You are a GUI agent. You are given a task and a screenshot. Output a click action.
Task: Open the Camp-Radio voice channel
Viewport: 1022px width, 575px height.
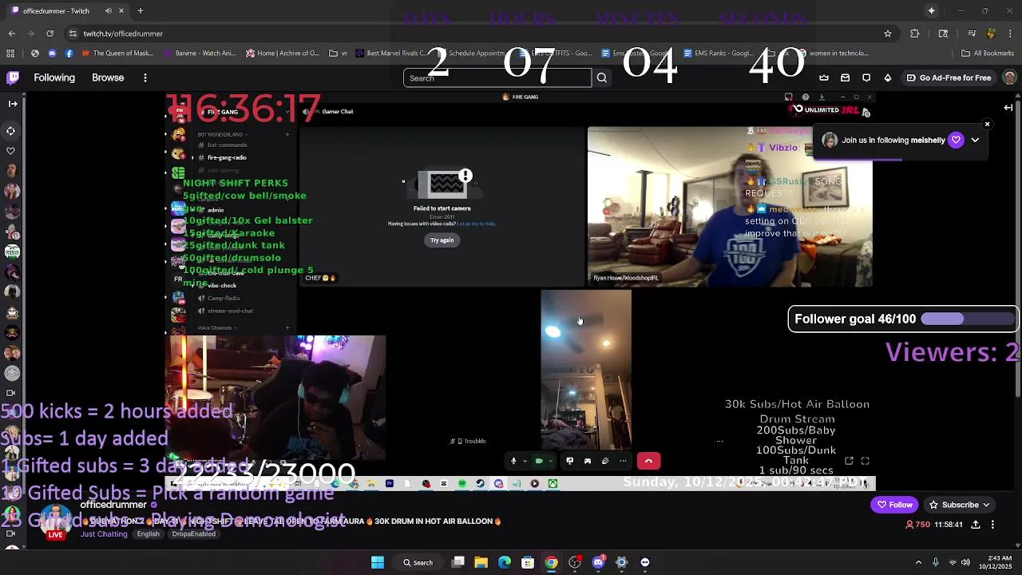coord(223,298)
